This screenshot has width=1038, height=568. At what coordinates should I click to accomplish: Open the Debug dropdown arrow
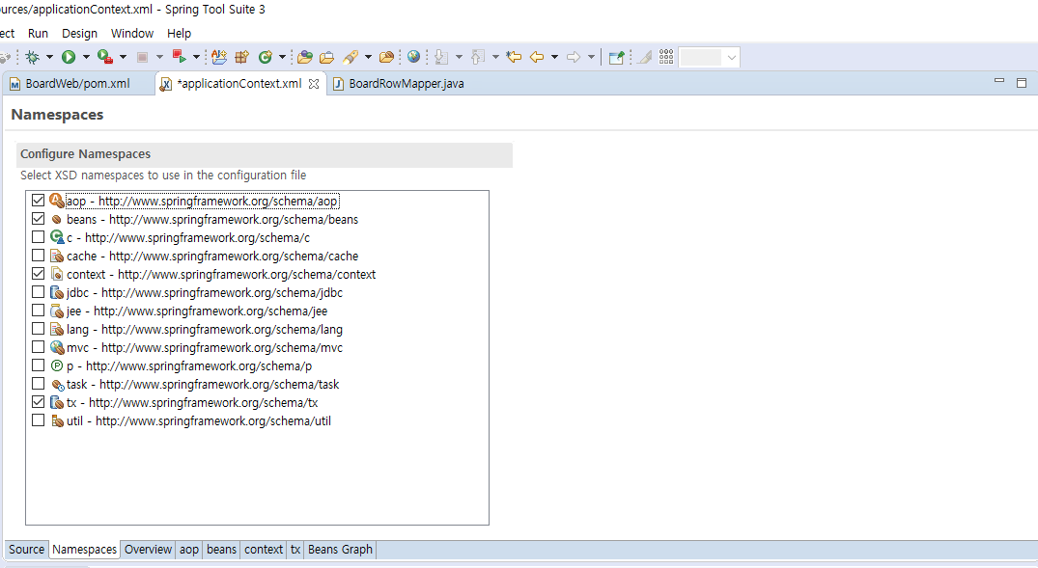[49, 58]
